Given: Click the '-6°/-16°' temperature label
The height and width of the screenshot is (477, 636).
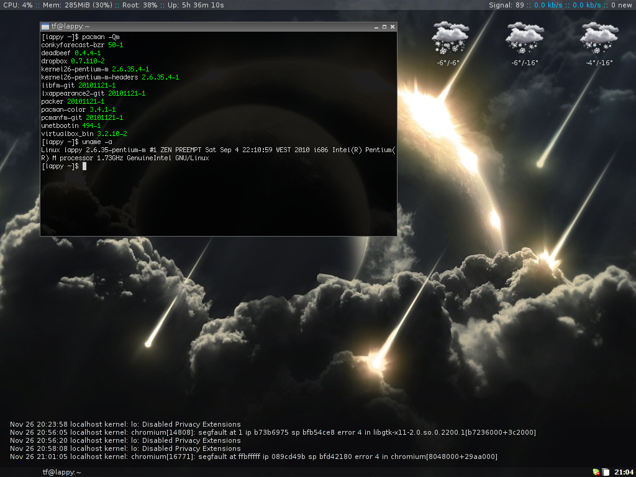Looking at the screenshot, I should (x=524, y=63).
